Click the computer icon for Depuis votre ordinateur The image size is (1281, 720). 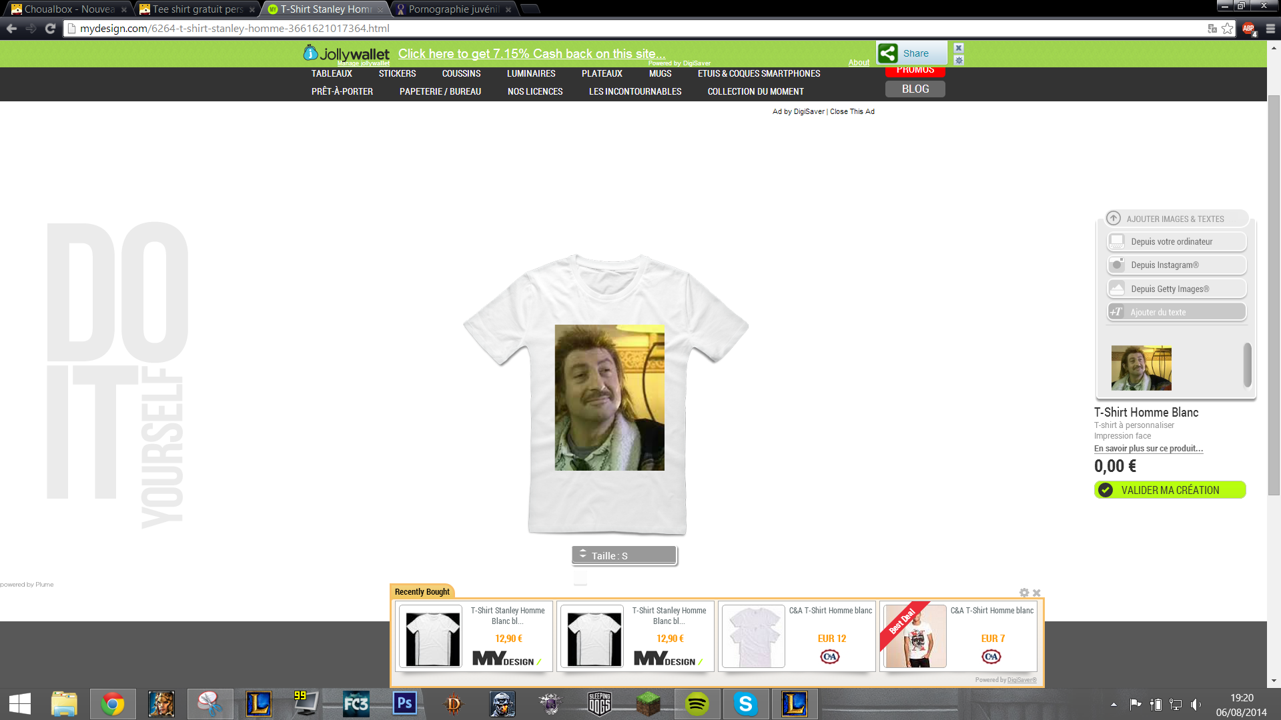(x=1117, y=241)
